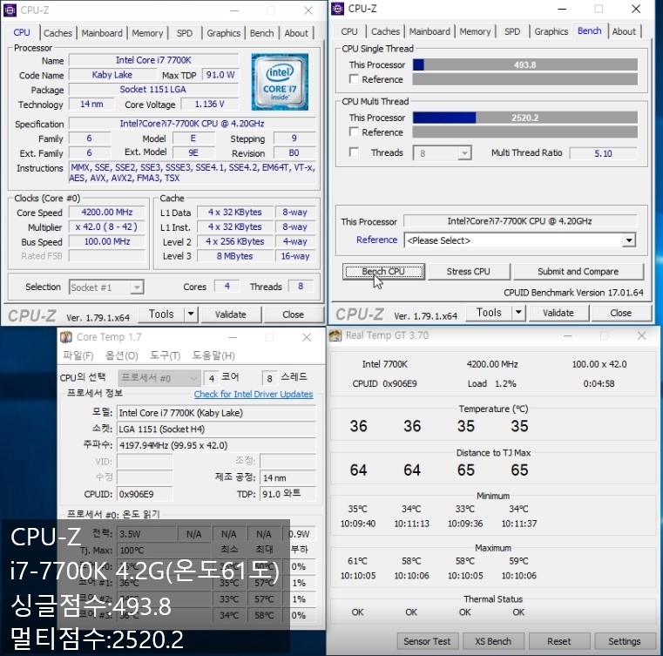The height and width of the screenshot is (656, 663).
Task: Open About tab in right CPU-Z window
Action: tap(624, 31)
